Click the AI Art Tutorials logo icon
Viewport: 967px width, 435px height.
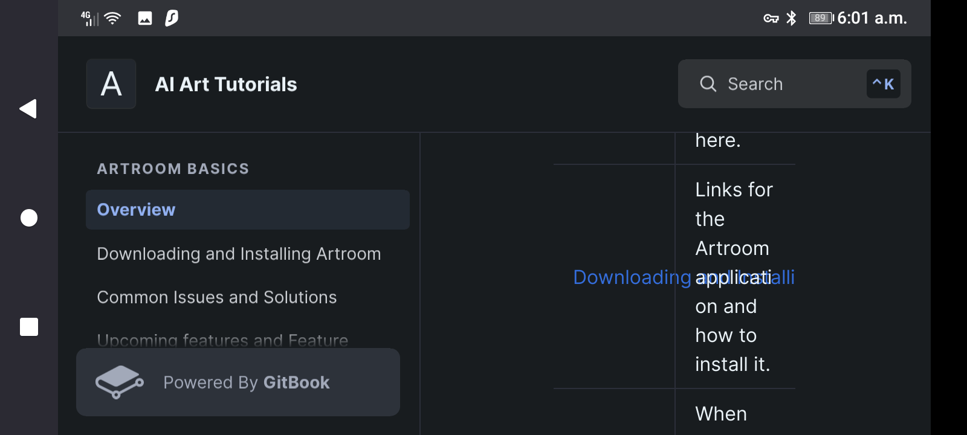pyautogui.click(x=111, y=84)
